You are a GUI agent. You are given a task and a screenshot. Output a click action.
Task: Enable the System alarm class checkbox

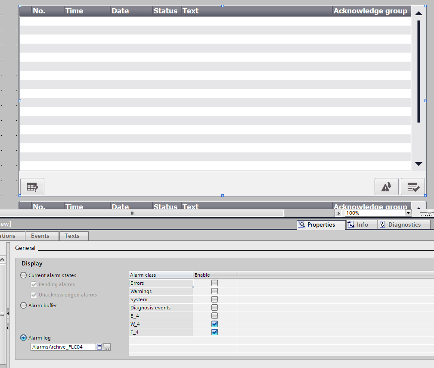click(x=214, y=299)
